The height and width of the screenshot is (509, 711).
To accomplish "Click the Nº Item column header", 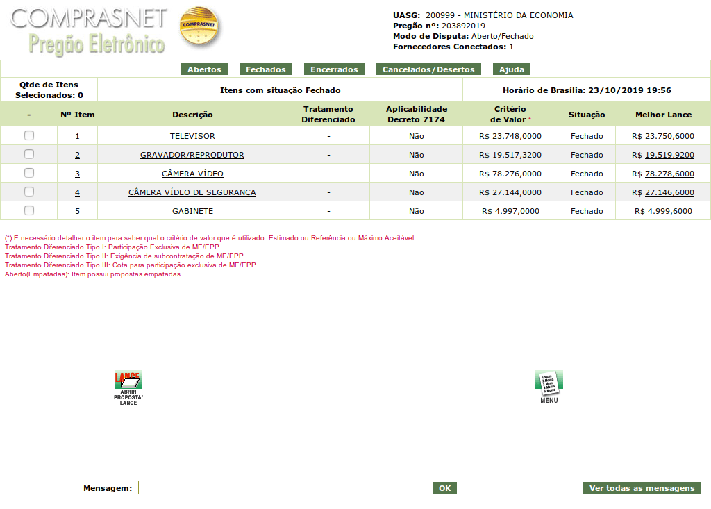I will click(78, 115).
